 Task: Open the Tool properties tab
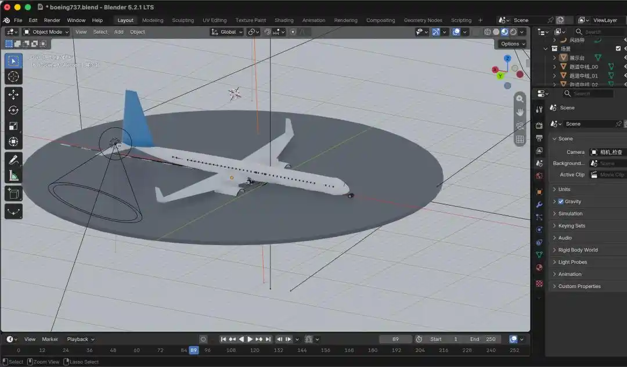coord(539,110)
